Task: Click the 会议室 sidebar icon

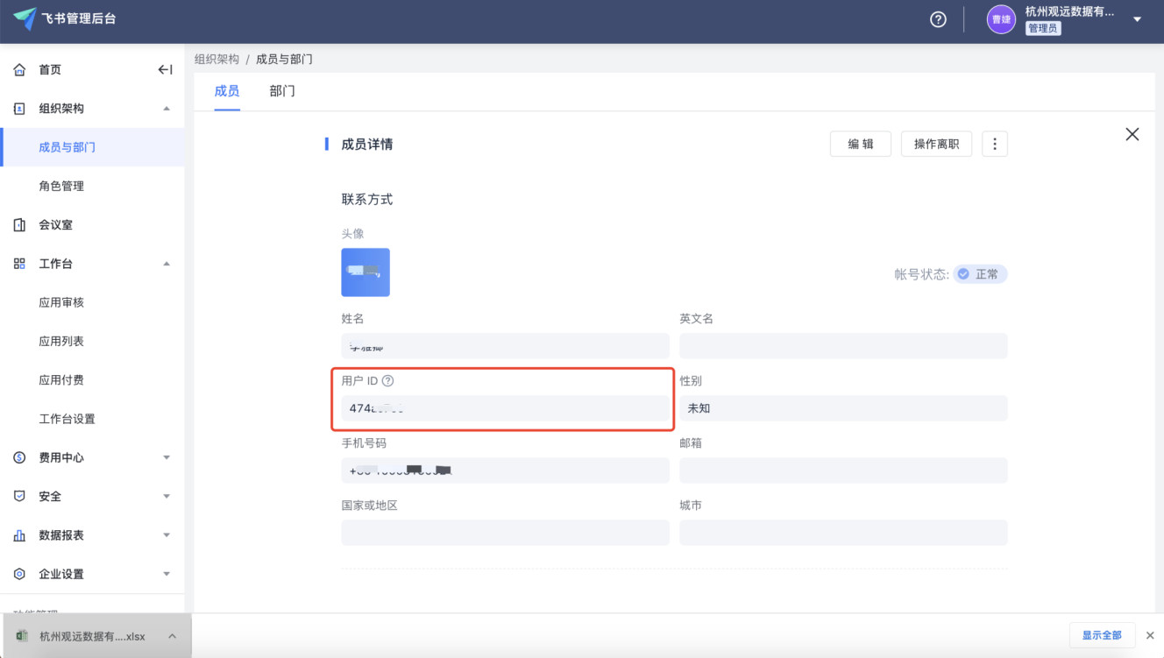Action: coord(19,225)
